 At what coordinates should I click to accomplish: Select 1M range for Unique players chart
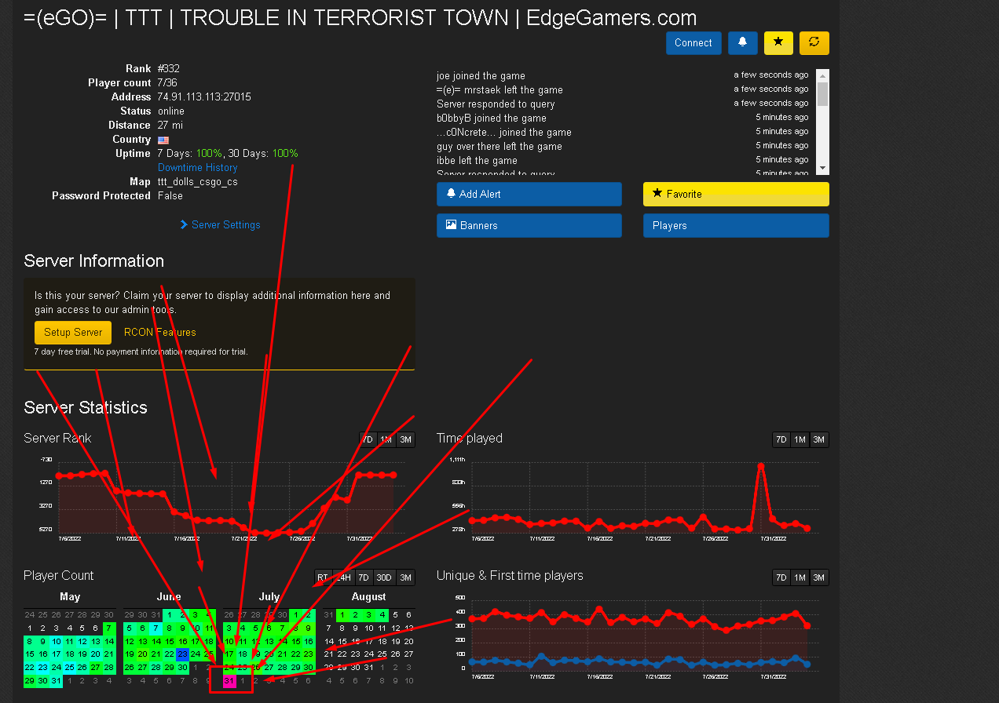(800, 577)
